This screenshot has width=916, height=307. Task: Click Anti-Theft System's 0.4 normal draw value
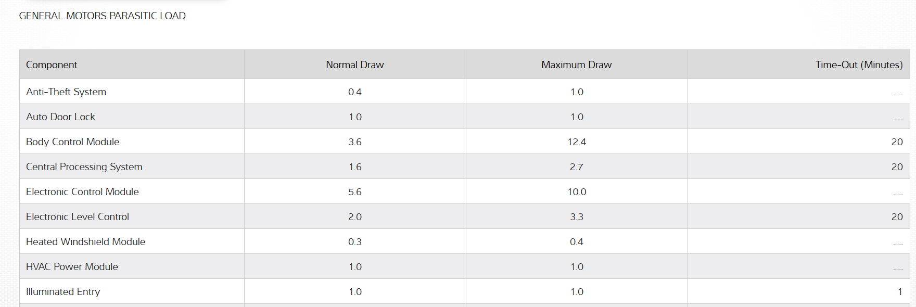click(x=355, y=92)
